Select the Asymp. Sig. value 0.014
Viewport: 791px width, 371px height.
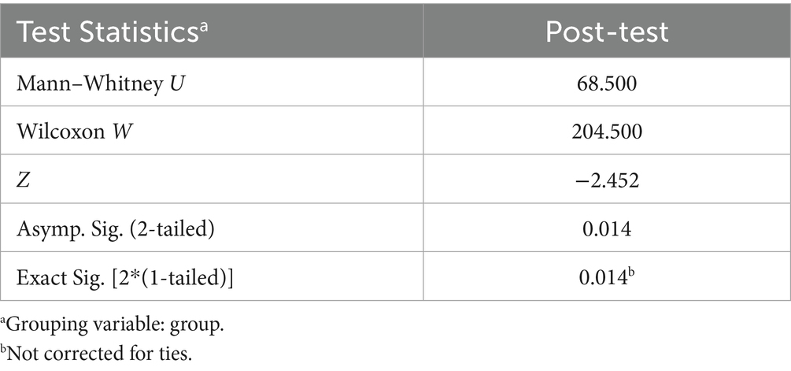607,230
